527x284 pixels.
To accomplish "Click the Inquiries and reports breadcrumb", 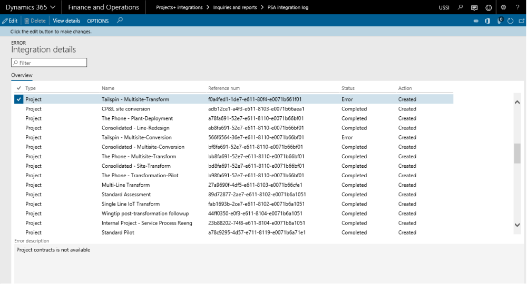I will tap(235, 7).
